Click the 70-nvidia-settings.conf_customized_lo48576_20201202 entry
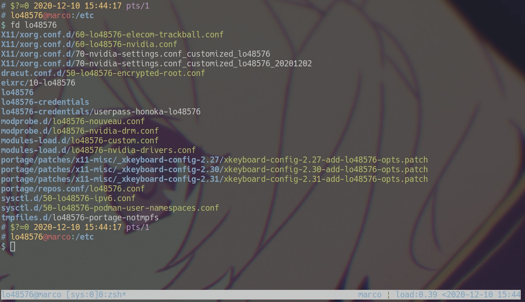This screenshot has width=525, height=302. tap(156, 63)
